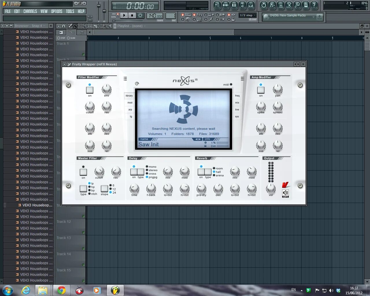Select the playlist playback speaker tool
The height and width of the screenshot is (296, 370).
point(110,26)
